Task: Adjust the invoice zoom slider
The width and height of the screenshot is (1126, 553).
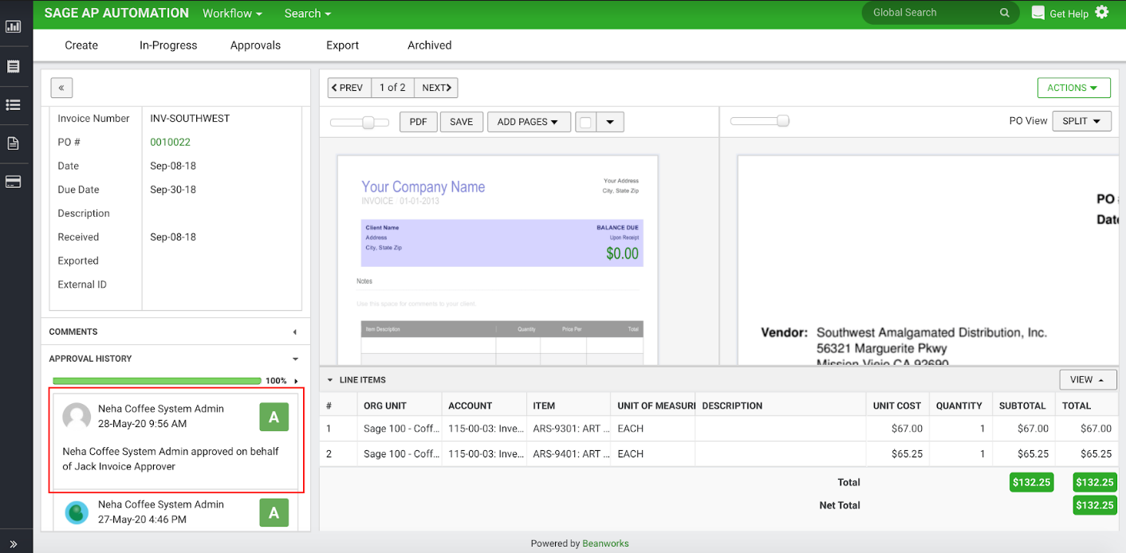Action: (368, 122)
